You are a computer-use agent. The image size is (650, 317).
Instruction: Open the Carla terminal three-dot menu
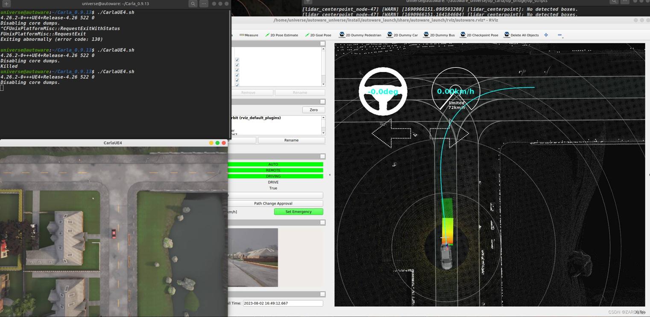tap(204, 4)
